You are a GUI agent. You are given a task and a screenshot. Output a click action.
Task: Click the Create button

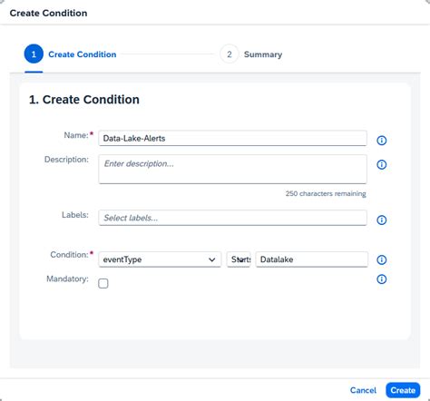tap(403, 390)
